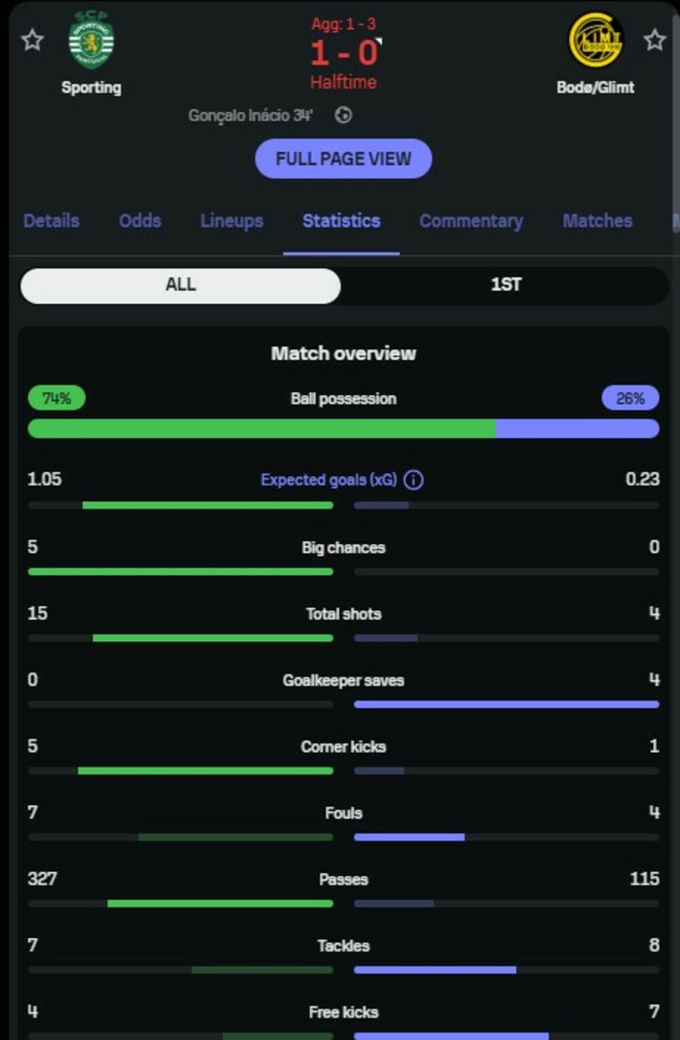Go to the Lineups tab
This screenshot has height=1040, width=680.
click(232, 221)
